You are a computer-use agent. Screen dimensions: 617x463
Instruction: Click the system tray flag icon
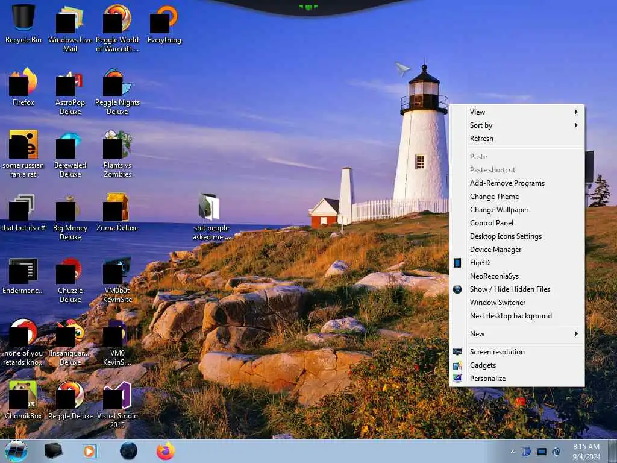(x=527, y=452)
